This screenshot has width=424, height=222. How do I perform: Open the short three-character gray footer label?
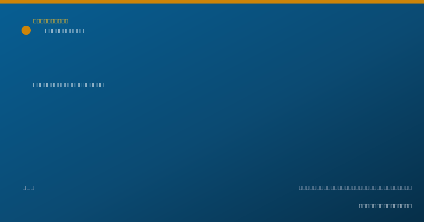[x=29, y=188]
